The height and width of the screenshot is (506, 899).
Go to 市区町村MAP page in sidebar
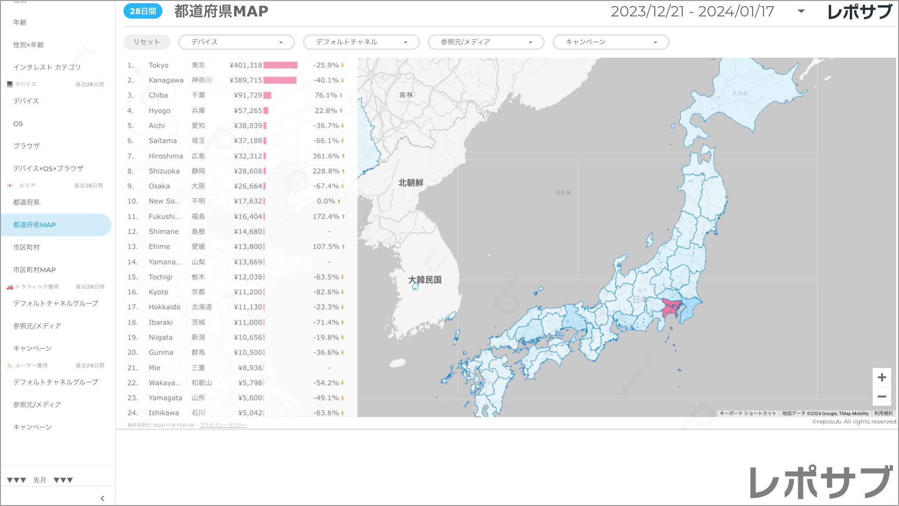pos(35,270)
